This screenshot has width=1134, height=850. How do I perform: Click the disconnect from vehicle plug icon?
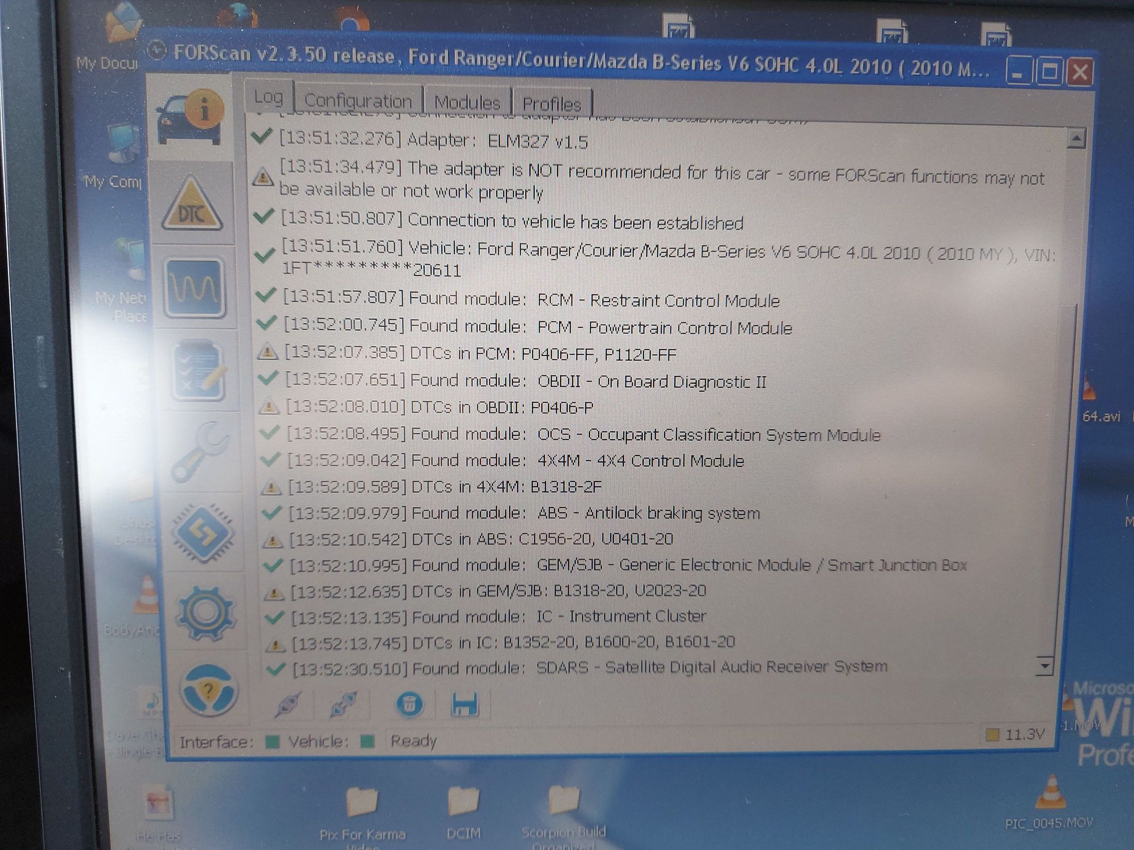click(343, 704)
